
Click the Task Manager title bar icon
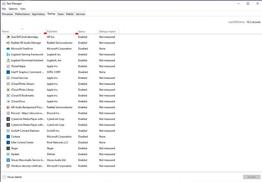point(4,3)
